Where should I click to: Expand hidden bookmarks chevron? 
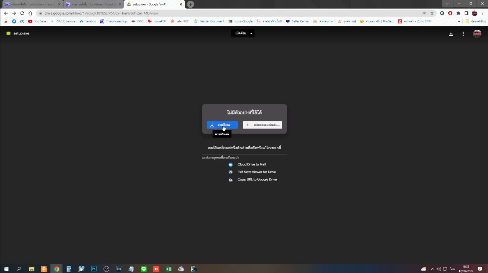[459, 21]
